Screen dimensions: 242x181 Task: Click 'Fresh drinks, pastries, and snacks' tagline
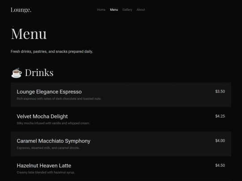click(52, 51)
